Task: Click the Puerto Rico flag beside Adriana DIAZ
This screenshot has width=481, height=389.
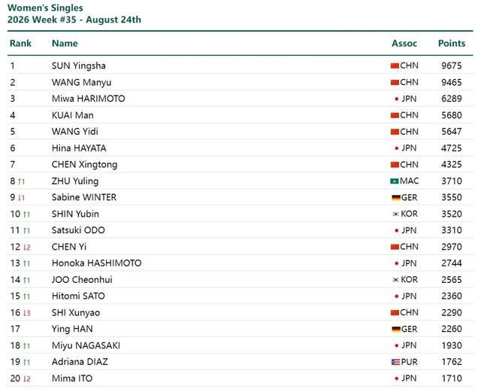Action: click(396, 362)
